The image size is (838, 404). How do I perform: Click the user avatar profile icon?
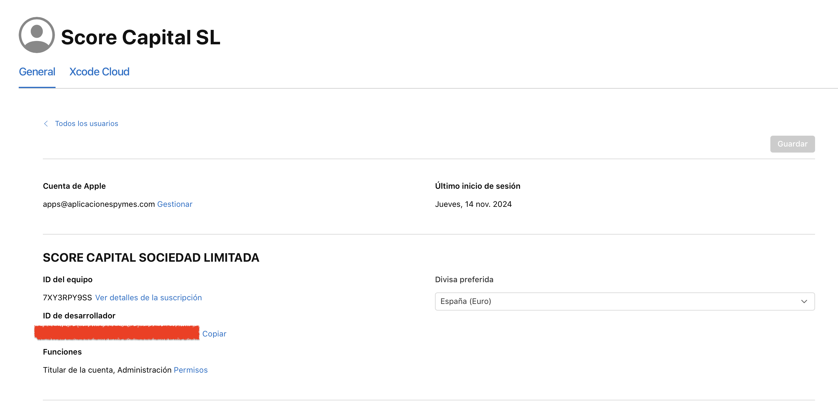(x=37, y=35)
